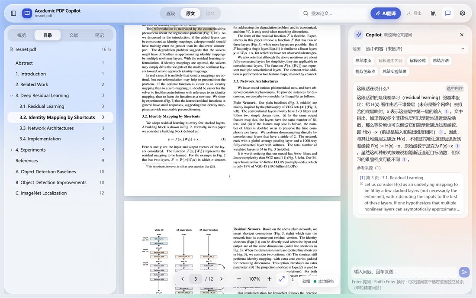Toggle the left sidebar panel icon
This screenshot has height=298, width=476.
13,13
